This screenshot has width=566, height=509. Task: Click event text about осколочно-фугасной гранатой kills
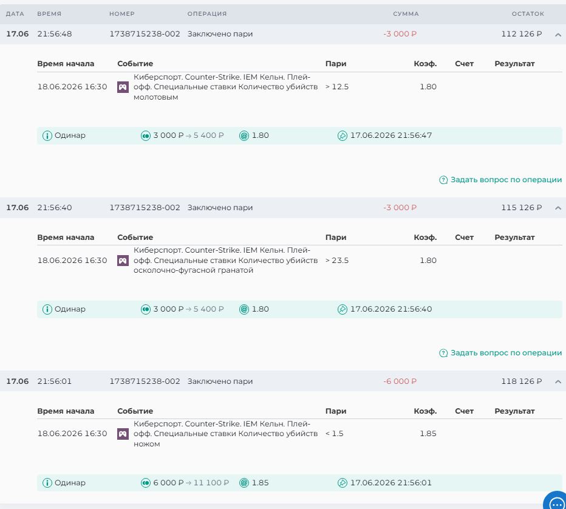tap(225, 261)
